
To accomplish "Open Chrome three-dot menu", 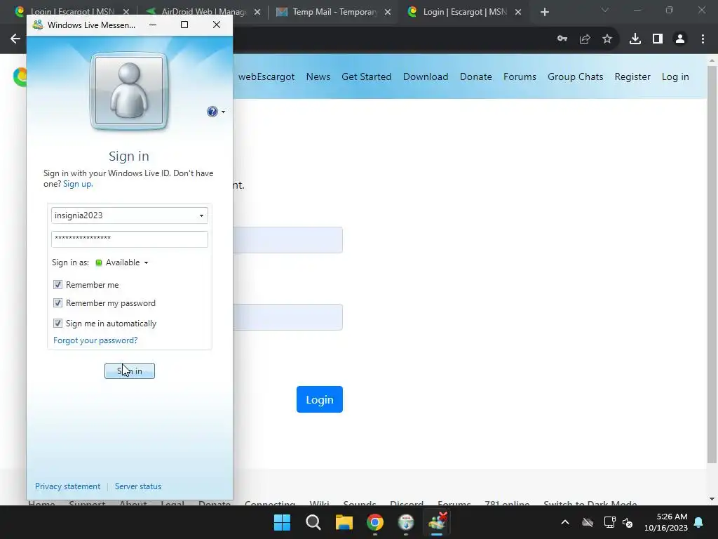I will click(703, 39).
